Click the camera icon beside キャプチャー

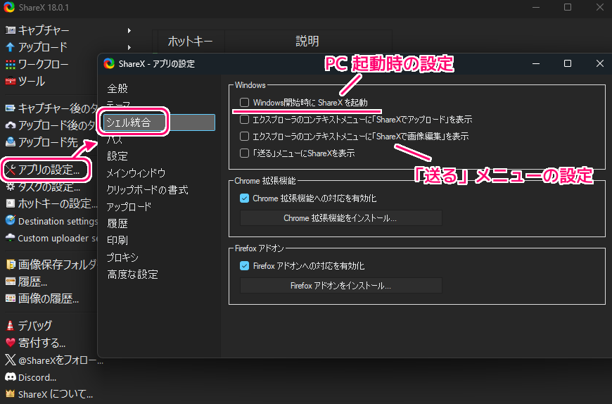pyautogui.click(x=11, y=30)
